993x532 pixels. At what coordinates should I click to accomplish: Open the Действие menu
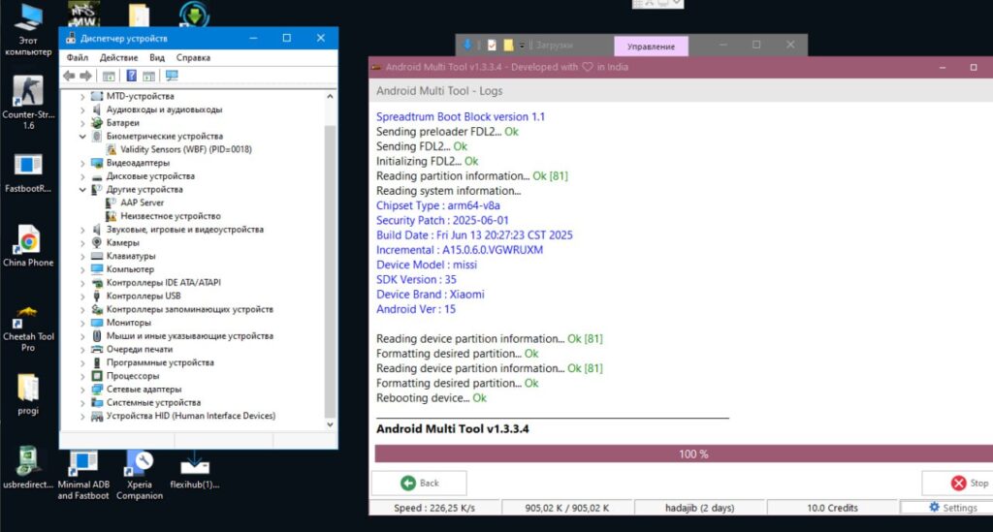pyautogui.click(x=118, y=57)
